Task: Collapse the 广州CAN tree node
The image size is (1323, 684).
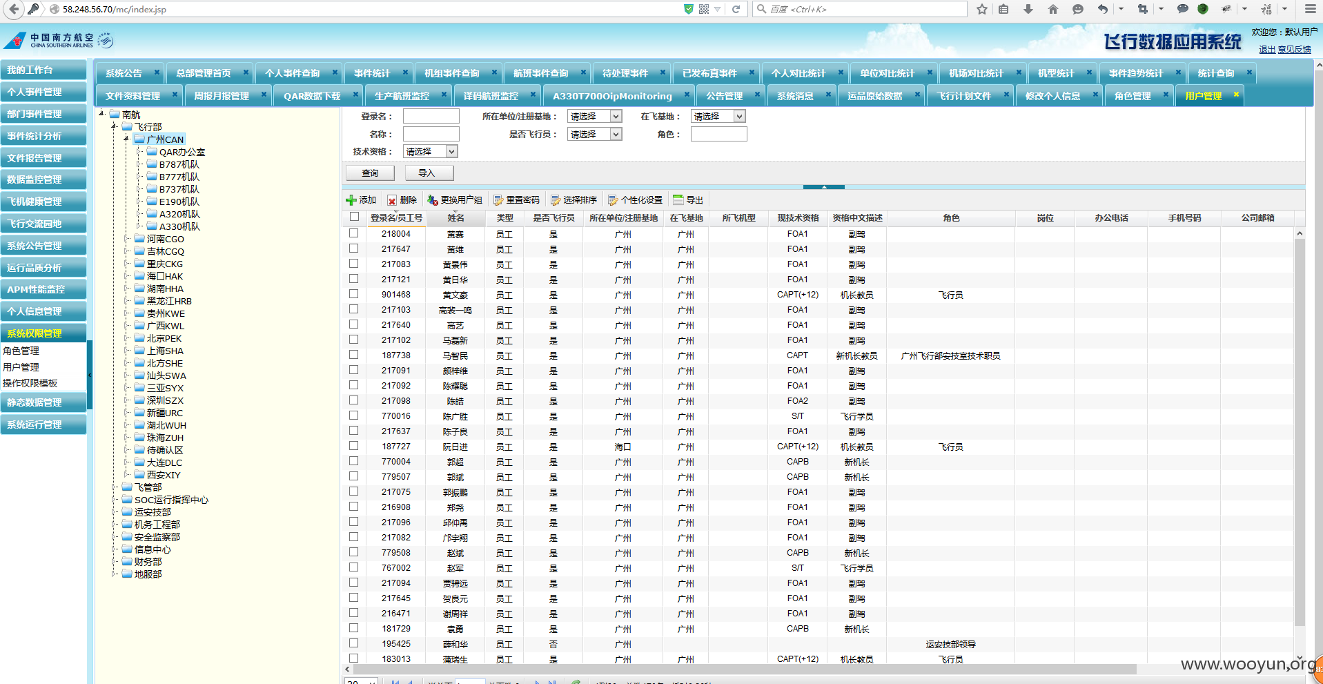Action: (x=127, y=139)
